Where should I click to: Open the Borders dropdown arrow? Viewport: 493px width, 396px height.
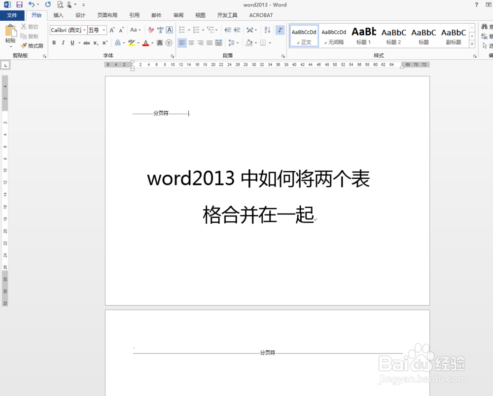270,43
